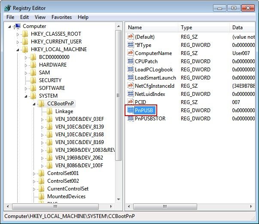Viewport: 259px width, 224px height.
Task: Click the values pane scroll left arrow
Action: click(x=129, y=206)
